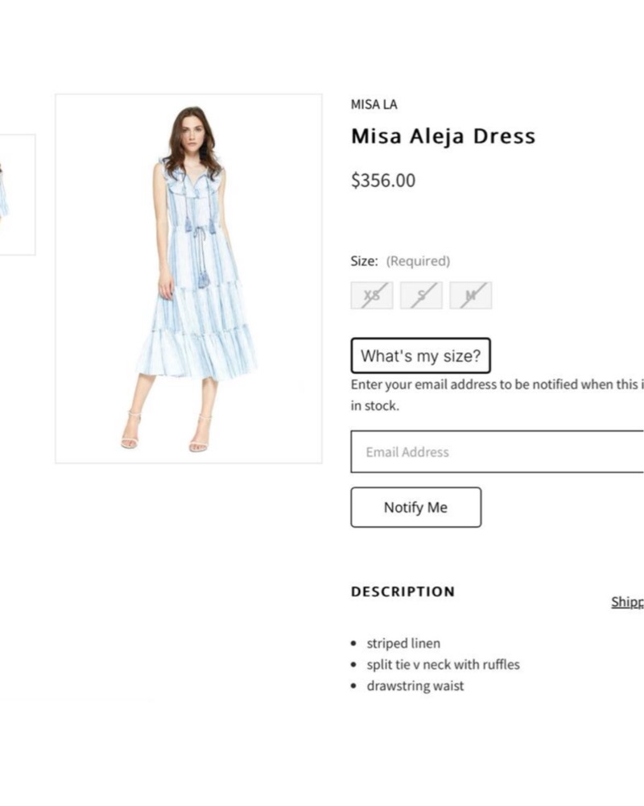Choose the crossed-out S size box
The width and height of the screenshot is (644, 806).
[421, 296]
